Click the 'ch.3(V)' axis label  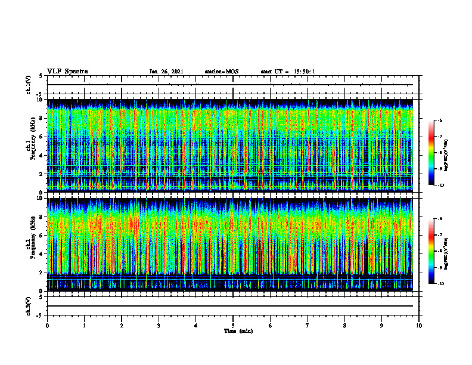coord(28,306)
